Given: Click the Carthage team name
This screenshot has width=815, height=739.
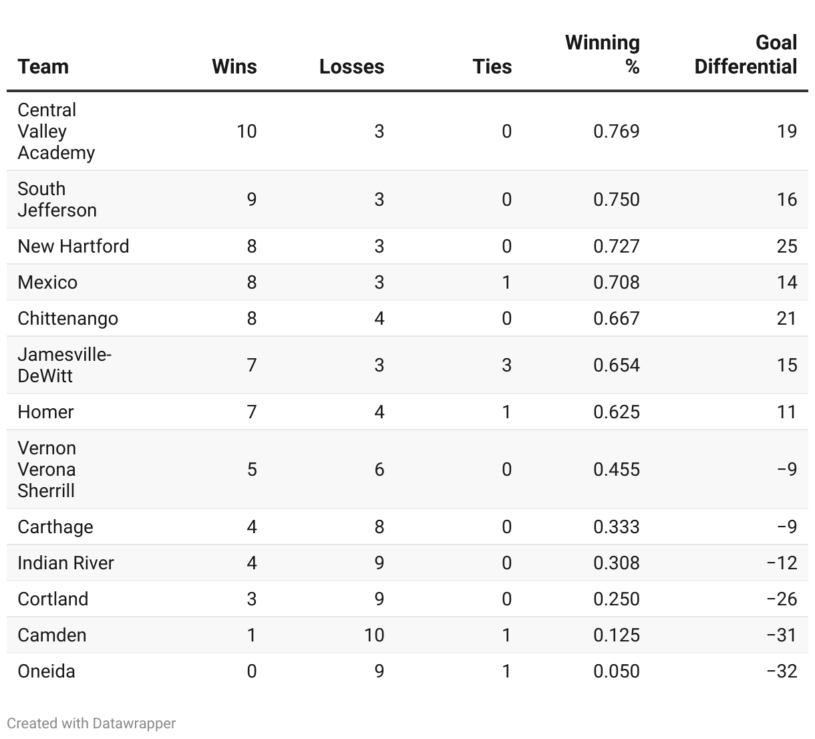Looking at the screenshot, I should (55, 527).
